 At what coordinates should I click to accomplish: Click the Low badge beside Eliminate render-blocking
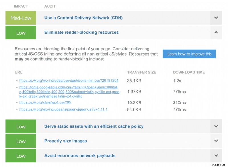pos(21,32)
